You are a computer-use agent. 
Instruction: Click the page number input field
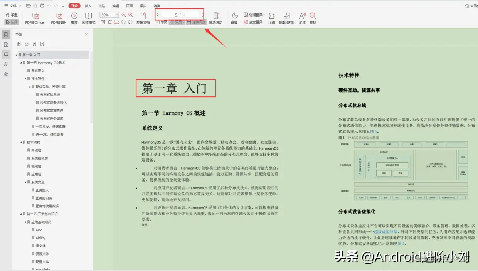[180, 15]
